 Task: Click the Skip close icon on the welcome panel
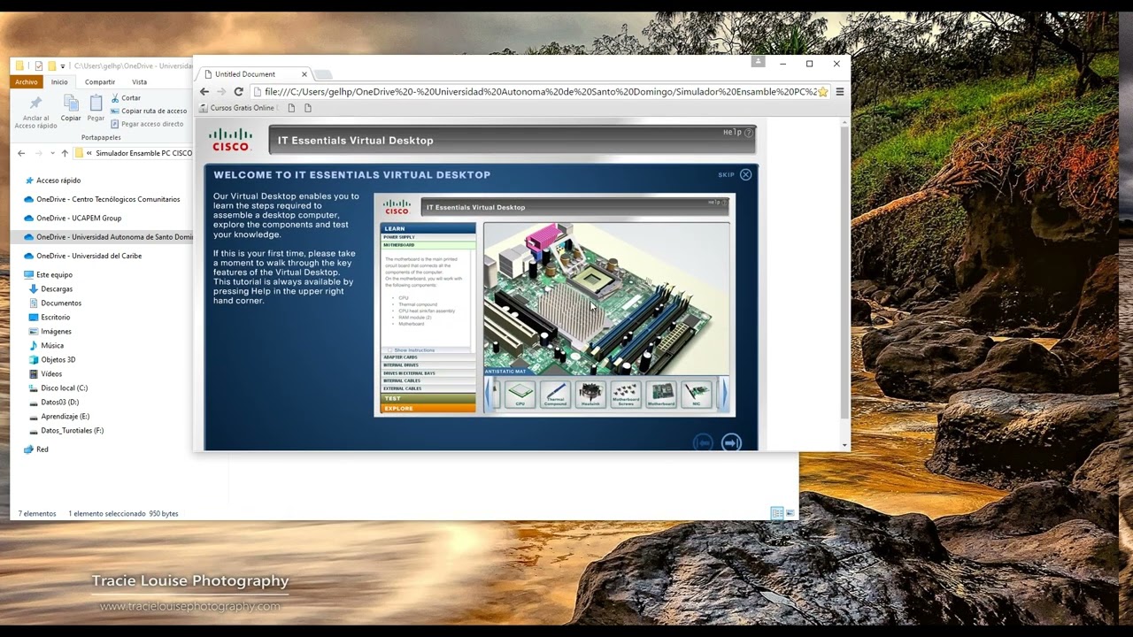pyautogui.click(x=745, y=174)
